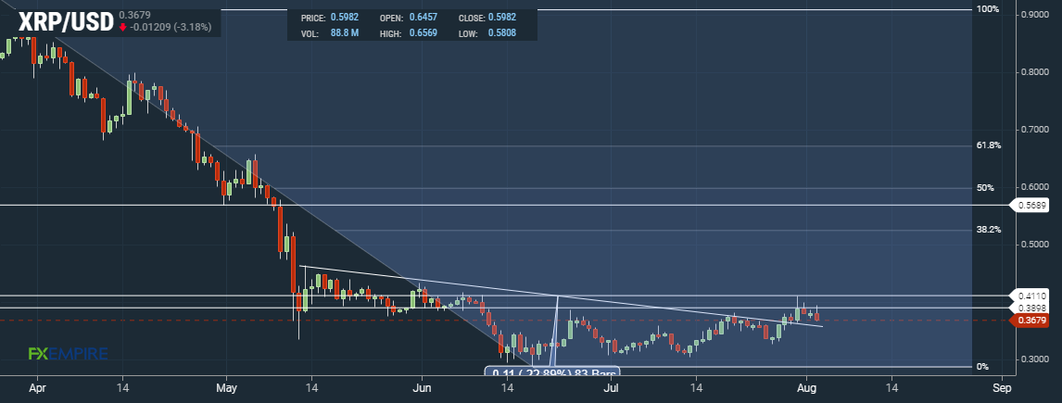Click the red down arrow change indicator
This screenshot has width=1062, height=403.
coord(122,28)
